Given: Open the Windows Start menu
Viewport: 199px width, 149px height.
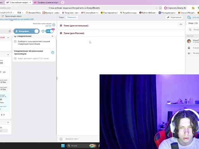Looking at the screenshot, I should pyautogui.click(x=63, y=146).
